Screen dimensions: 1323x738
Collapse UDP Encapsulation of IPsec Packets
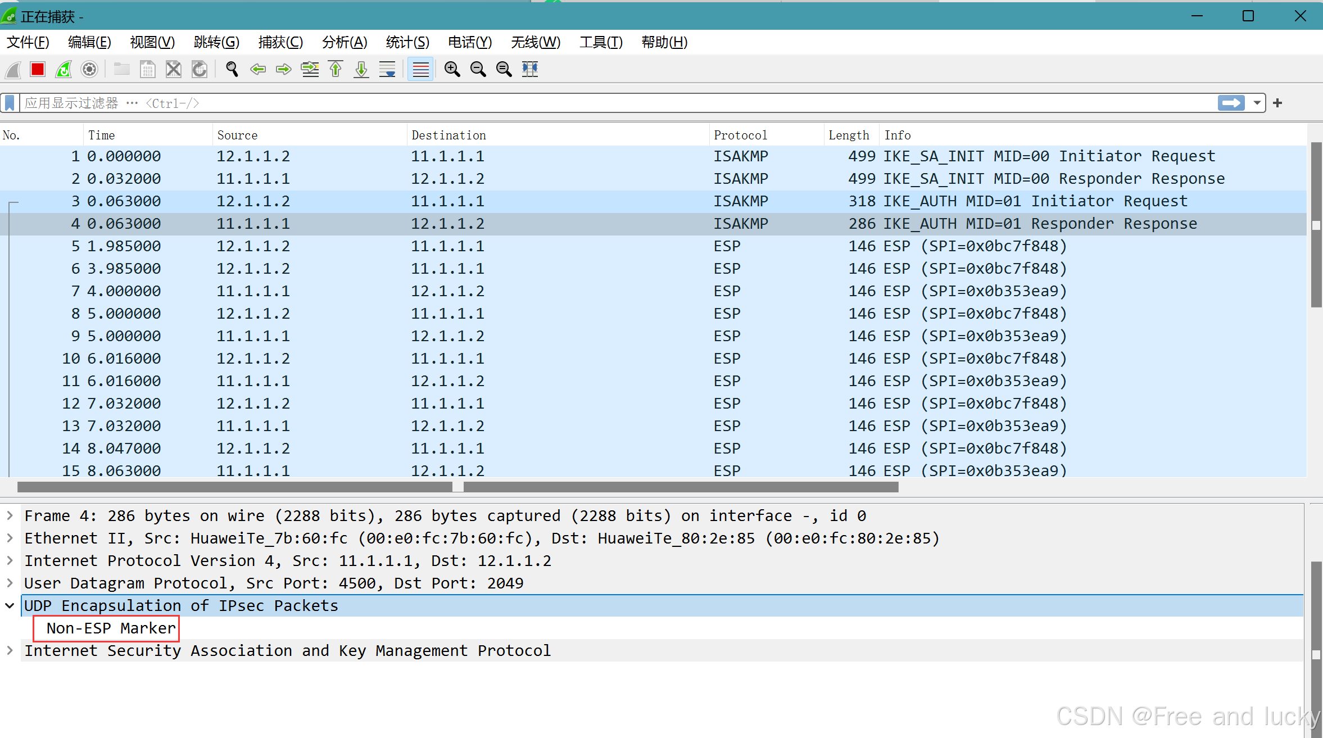(10, 606)
